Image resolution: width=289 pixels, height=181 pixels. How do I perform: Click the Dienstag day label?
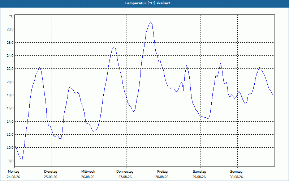(x=51, y=172)
